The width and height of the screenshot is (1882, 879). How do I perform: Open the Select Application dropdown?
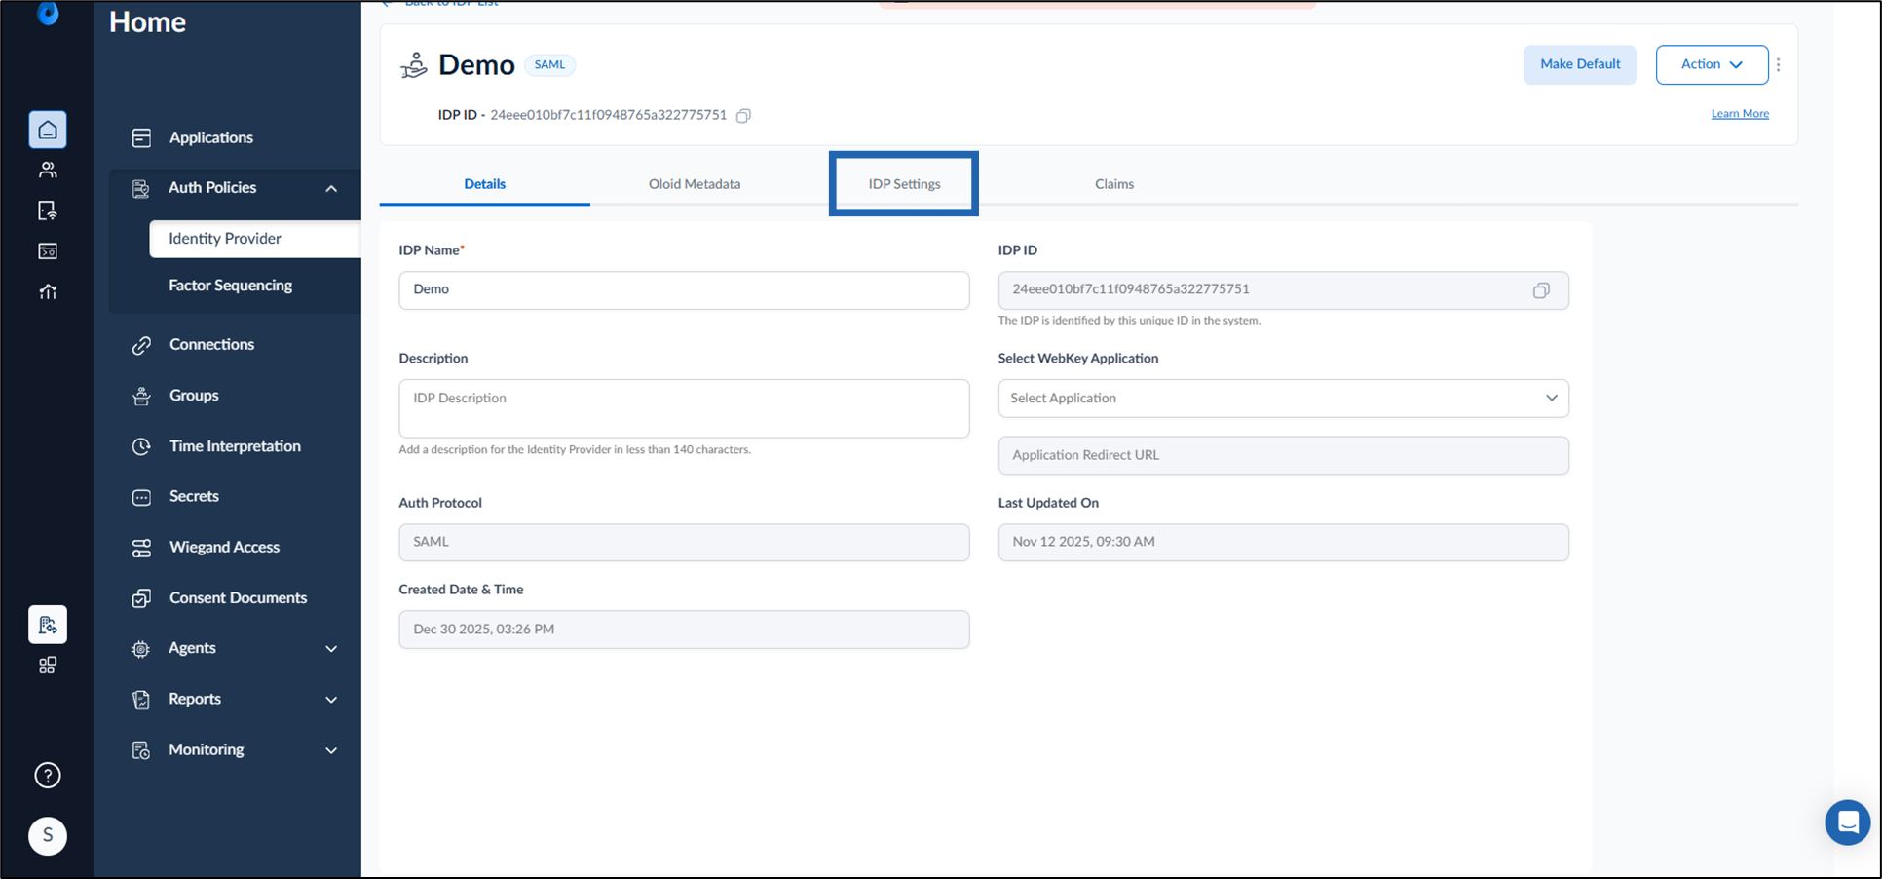pos(1283,398)
